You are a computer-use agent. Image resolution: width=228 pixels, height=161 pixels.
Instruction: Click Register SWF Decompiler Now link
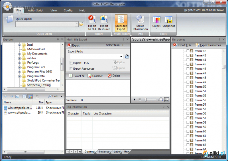click(x=204, y=10)
